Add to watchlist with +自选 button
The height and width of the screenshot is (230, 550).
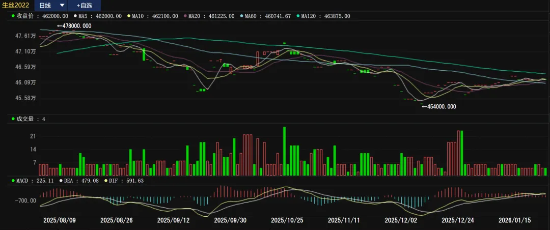[x=84, y=5]
